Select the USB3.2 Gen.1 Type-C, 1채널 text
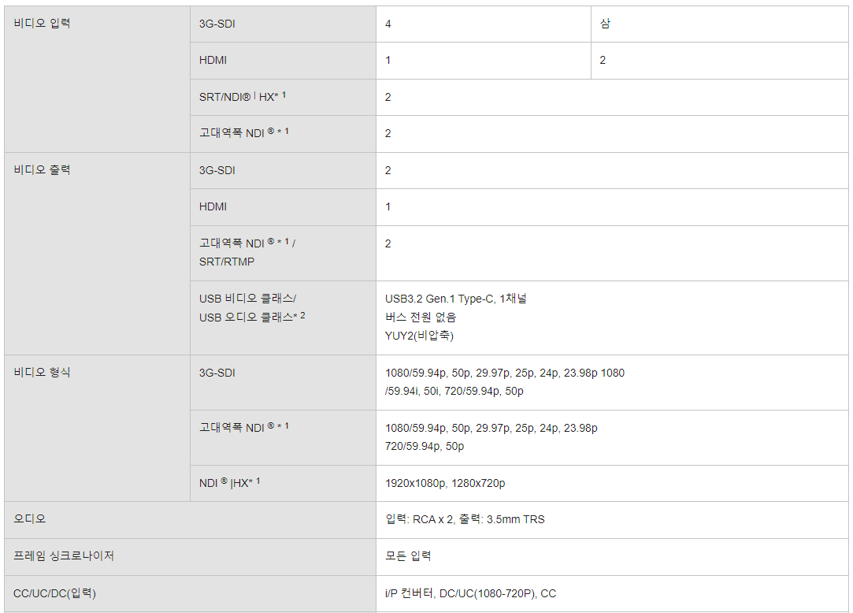The width and height of the screenshot is (853, 613). point(456,299)
